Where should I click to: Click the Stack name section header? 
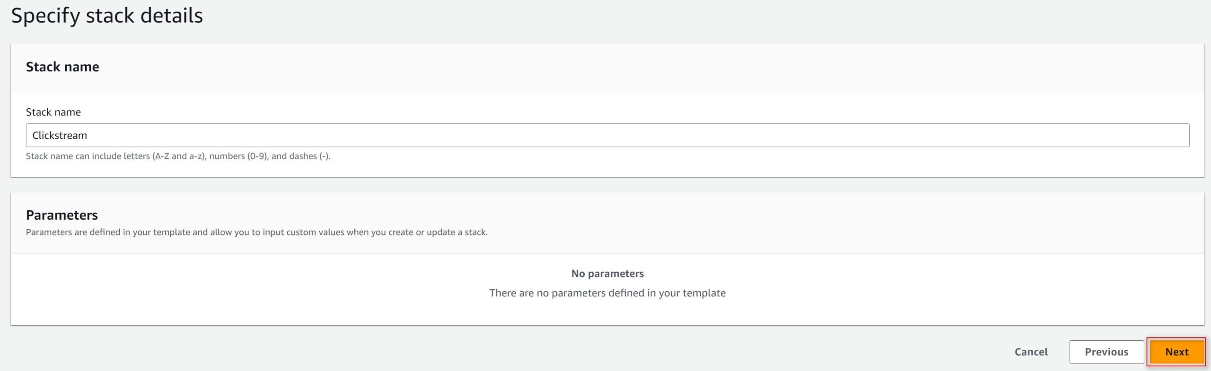point(63,67)
